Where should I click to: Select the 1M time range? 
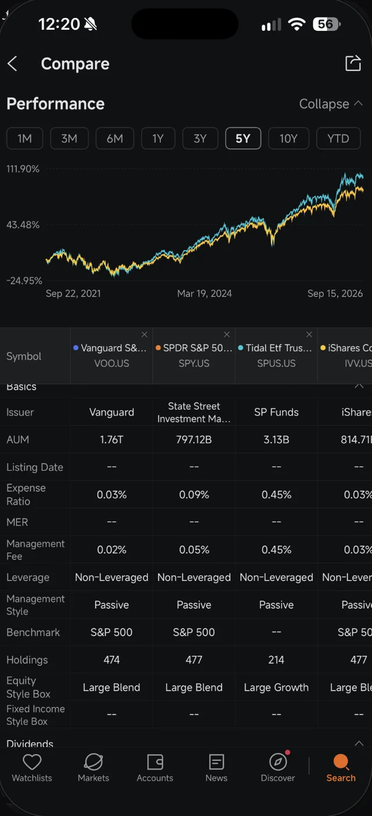pyautogui.click(x=24, y=138)
